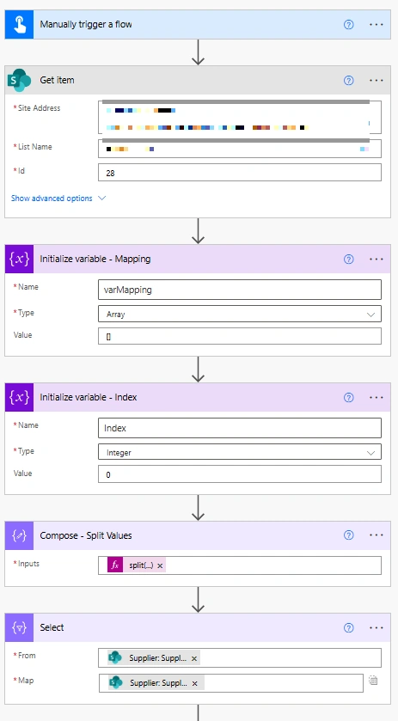Click the SharePoint icon on Get item

coord(19,81)
